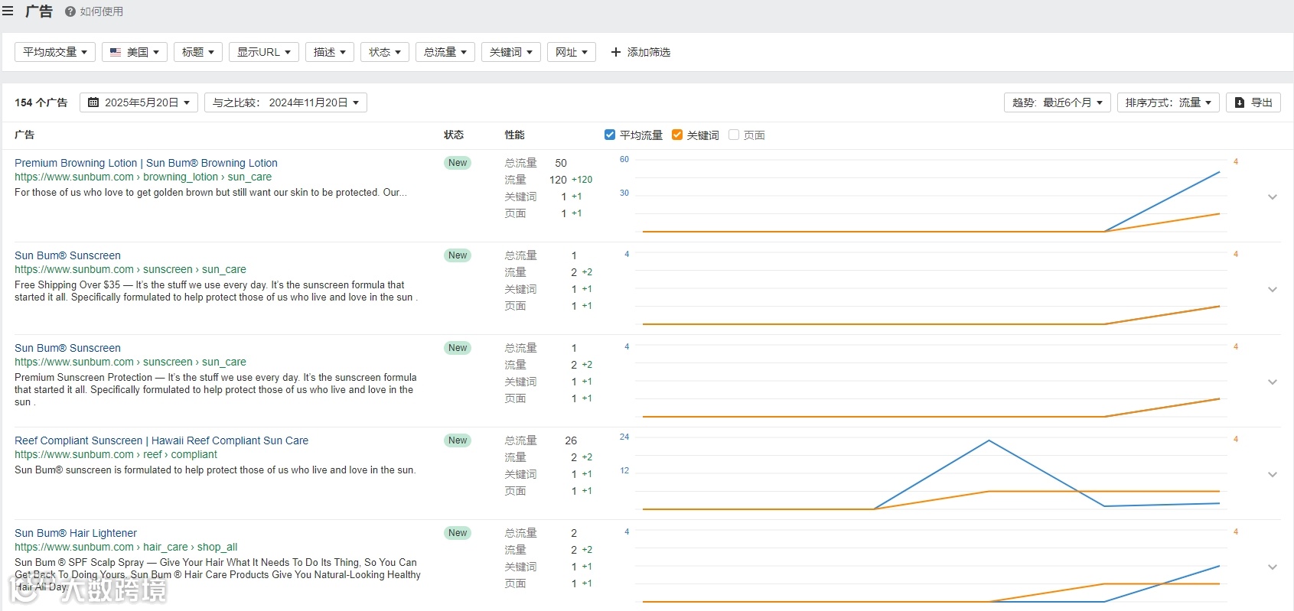
Task: Open the Premium Browning Lotion ad title
Action: click(146, 163)
